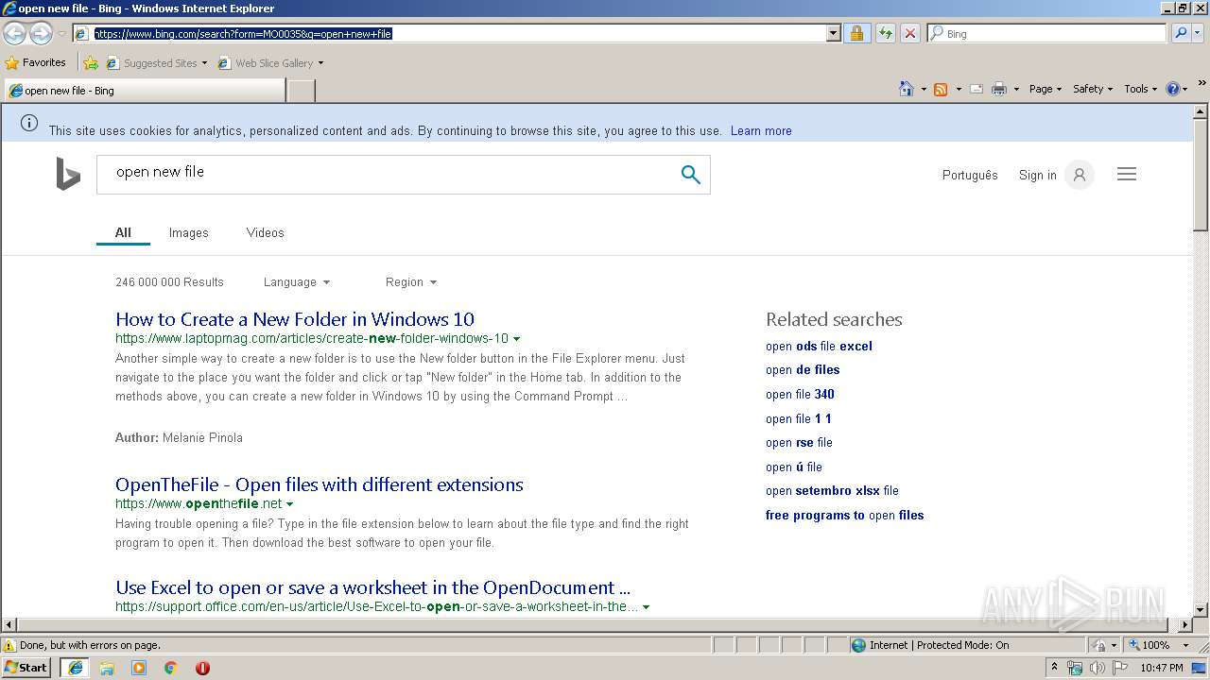Open the search provider dropdown arrow
The image size is (1210, 680).
pyautogui.click(x=1200, y=33)
